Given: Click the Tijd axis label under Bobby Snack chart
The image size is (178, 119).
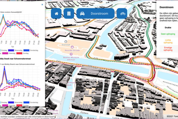Looking at the screenshot, I should (x=12, y=99).
